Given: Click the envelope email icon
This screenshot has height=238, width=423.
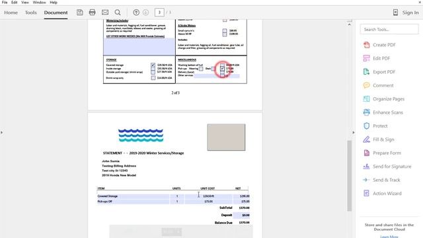Looking at the screenshot, I should [x=105, y=13].
